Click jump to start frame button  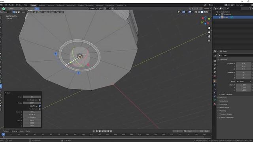pos(97,131)
